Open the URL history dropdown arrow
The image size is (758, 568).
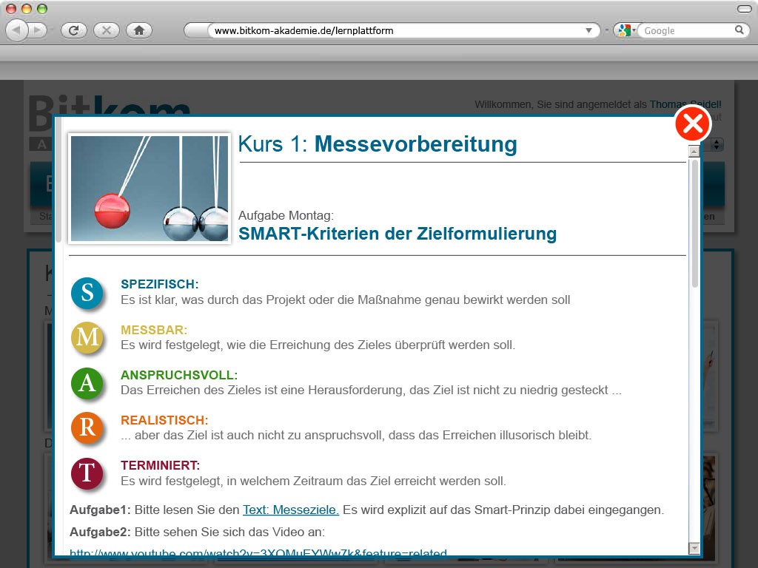[589, 31]
